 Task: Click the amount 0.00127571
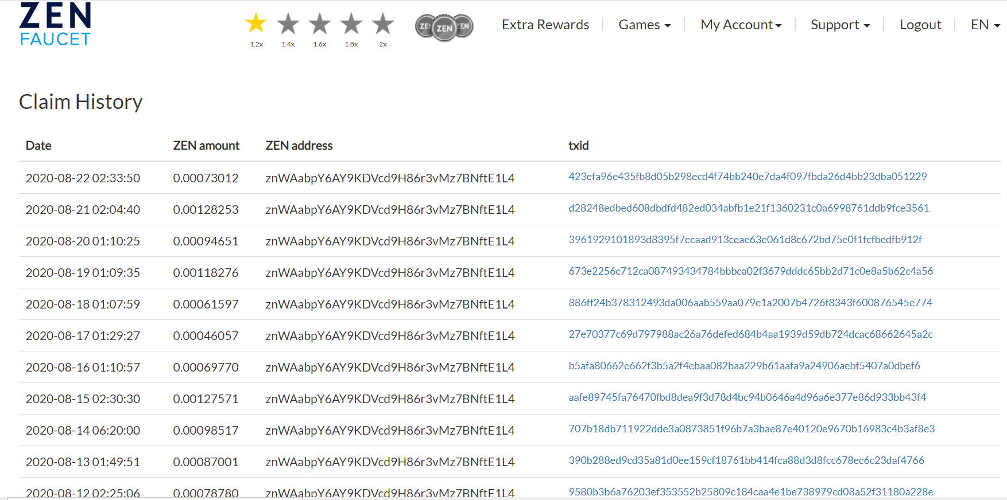click(206, 399)
